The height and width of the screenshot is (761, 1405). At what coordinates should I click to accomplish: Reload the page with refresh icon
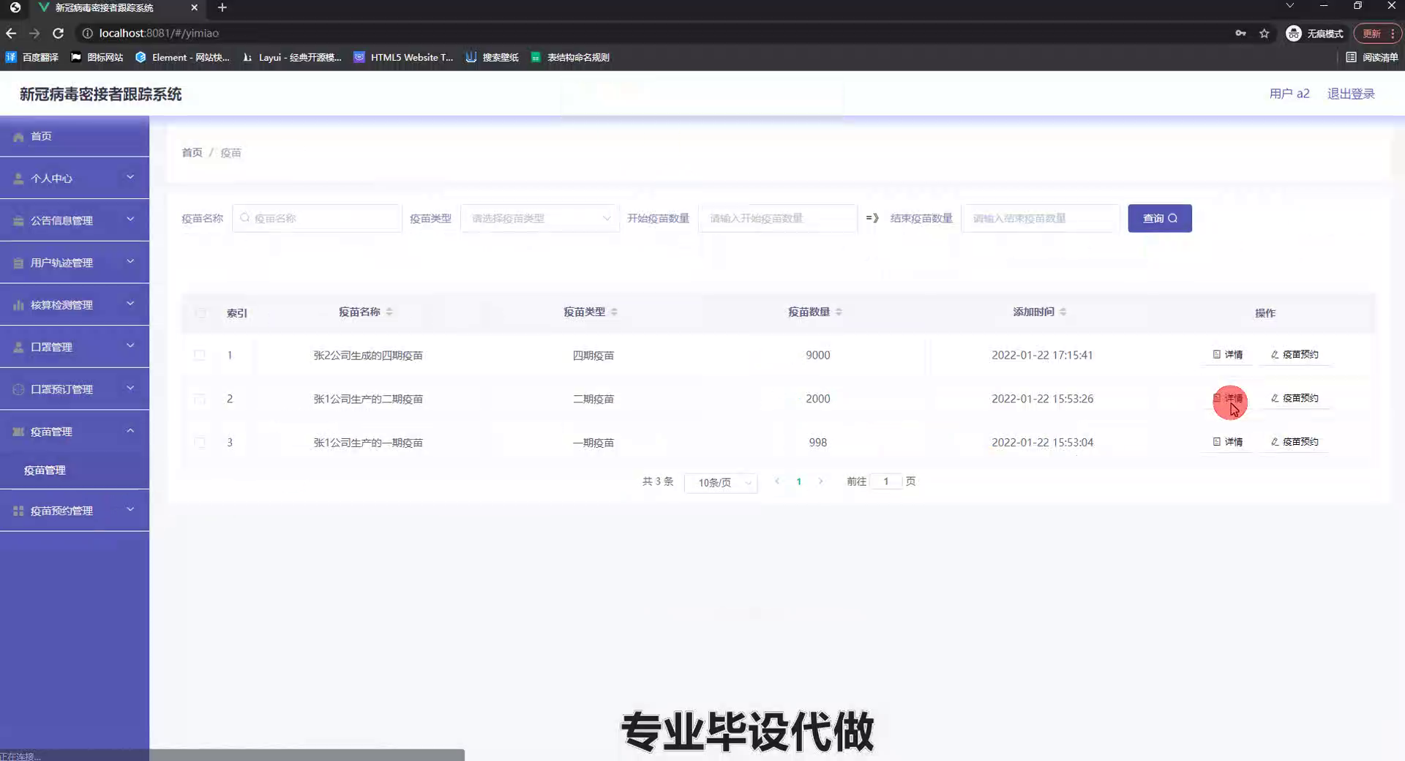[59, 33]
